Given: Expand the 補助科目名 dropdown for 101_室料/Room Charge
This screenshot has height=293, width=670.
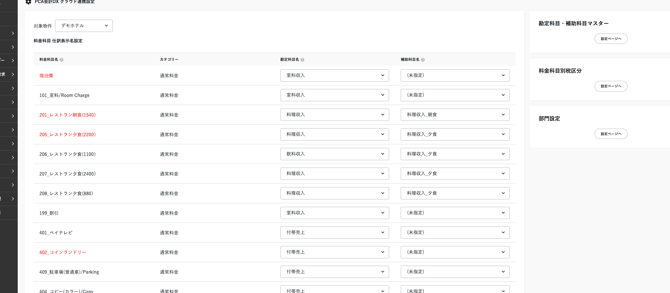Looking at the screenshot, I should 455,95.
